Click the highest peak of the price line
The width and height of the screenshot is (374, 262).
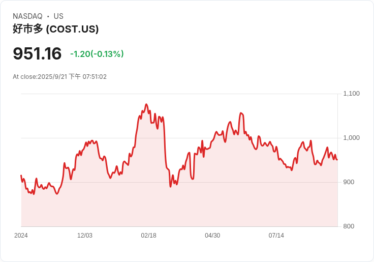(x=146, y=104)
